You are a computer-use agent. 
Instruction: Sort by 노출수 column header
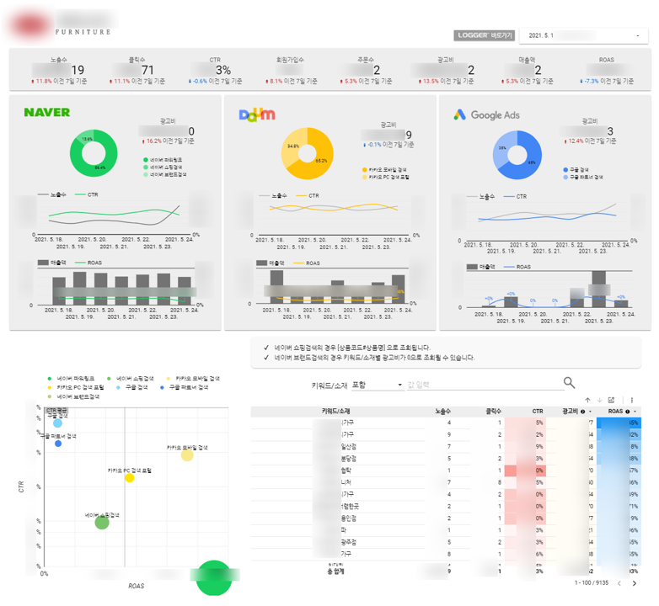(442, 412)
